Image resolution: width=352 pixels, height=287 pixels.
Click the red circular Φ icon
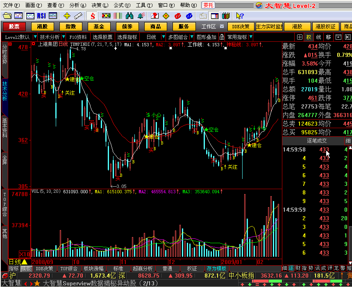pyautogui.click(x=177, y=16)
